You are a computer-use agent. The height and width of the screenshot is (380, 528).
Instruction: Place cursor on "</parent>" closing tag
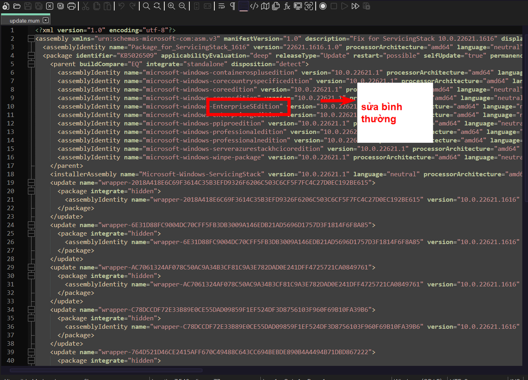click(67, 166)
